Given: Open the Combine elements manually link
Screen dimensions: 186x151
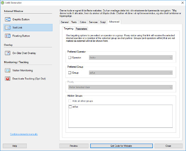Looking at the screenshot, I should click(x=24, y=134).
